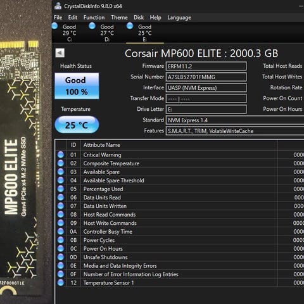Click the Data Units Written status orb
The height and width of the screenshot is (304, 304).
point(61,206)
